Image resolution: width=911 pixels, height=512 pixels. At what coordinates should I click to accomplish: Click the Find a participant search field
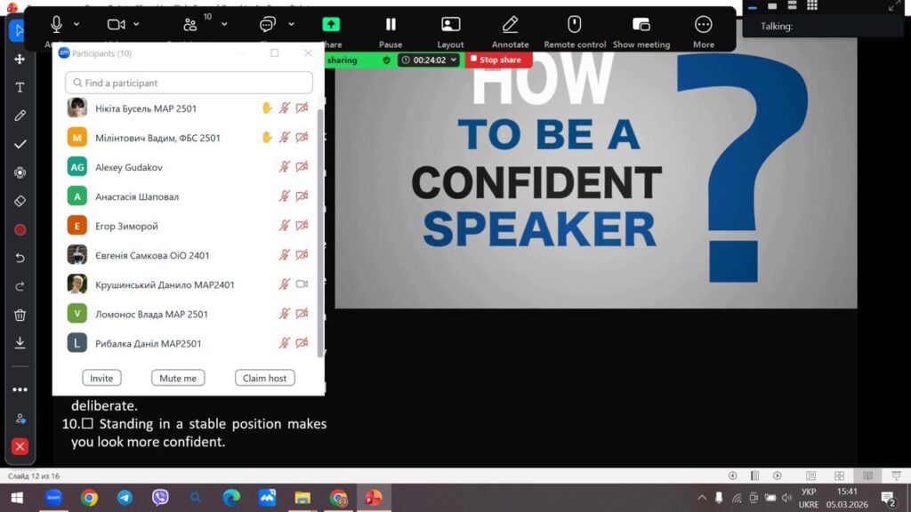click(x=189, y=83)
